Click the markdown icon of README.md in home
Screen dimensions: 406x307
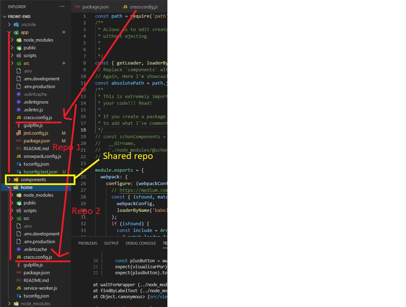click(x=19, y=280)
